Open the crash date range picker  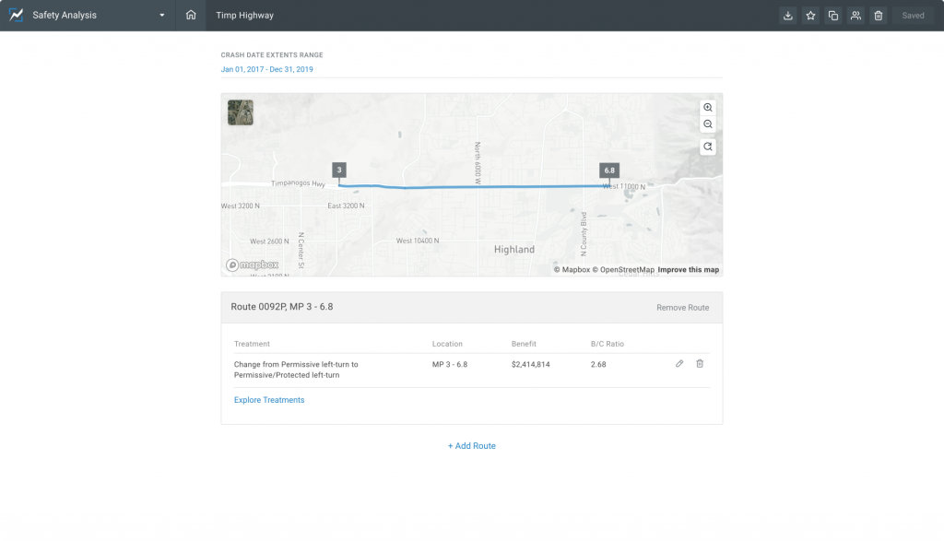tap(266, 69)
